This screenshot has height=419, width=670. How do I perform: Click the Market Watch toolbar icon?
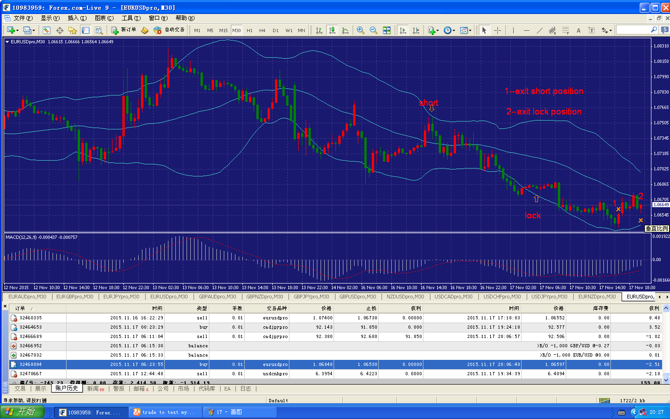tap(47, 30)
